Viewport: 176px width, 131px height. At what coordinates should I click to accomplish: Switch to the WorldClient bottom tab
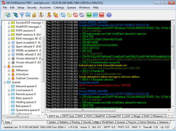pos(108,122)
